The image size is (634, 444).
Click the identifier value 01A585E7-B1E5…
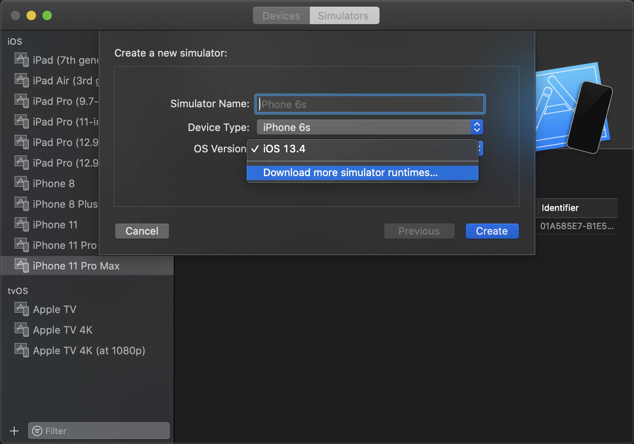point(577,226)
